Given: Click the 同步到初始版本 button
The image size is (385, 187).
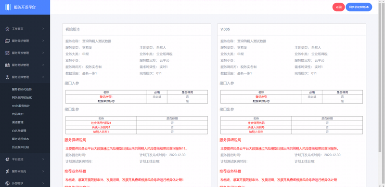Looking at the screenshot, I should point(359,7).
